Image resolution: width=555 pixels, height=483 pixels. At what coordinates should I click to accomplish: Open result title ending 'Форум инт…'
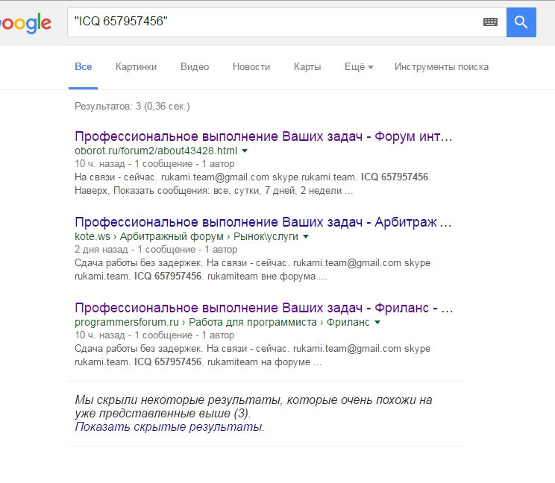click(x=263, y=136)
